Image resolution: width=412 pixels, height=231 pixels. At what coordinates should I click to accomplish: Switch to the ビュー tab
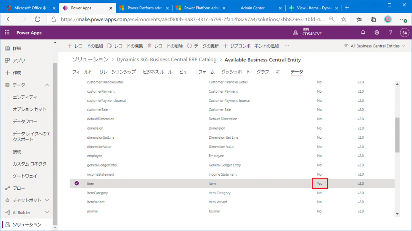coord(185,72)
